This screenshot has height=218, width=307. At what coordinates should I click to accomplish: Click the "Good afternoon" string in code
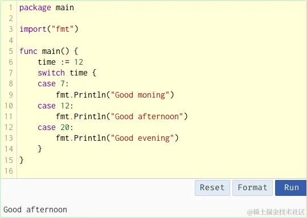point(146,117)
